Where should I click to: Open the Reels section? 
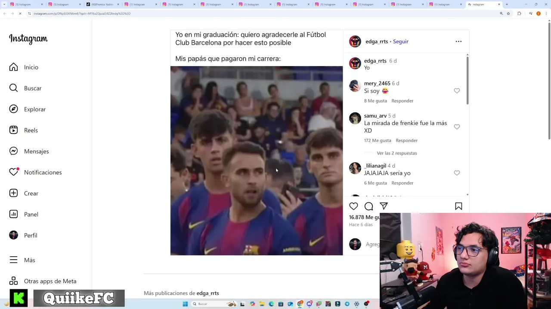pos(23,130)
